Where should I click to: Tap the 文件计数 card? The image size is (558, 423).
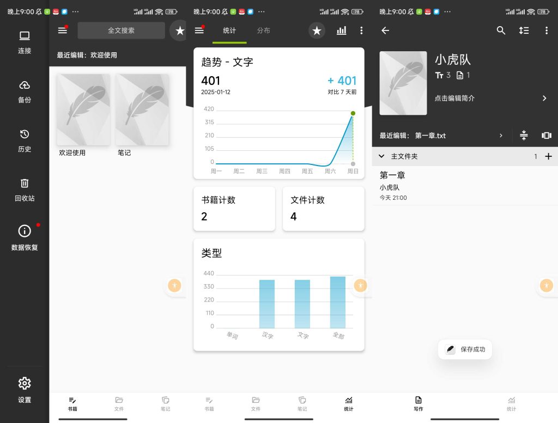324,209
